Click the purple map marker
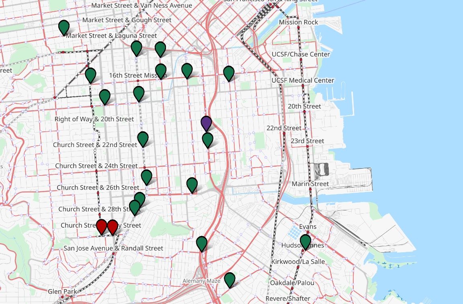 [206, 123]
